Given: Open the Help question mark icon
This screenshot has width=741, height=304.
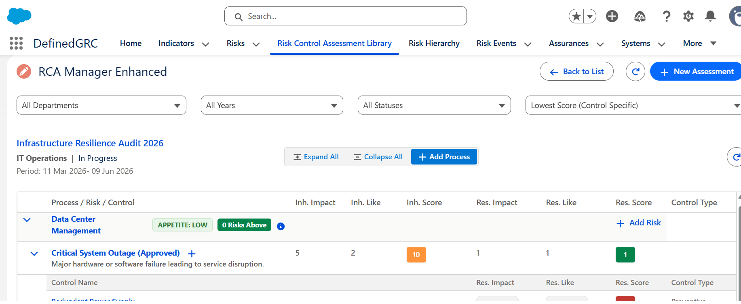Looking at the screenshot, I should 666,16.
